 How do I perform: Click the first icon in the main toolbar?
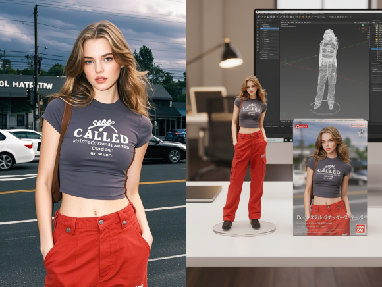(258, 17)
